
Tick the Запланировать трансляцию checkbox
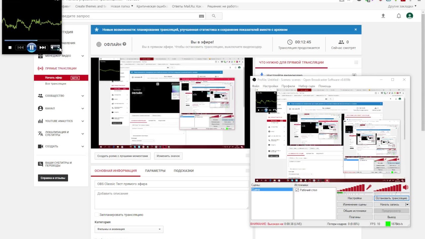tap(97, 215)
